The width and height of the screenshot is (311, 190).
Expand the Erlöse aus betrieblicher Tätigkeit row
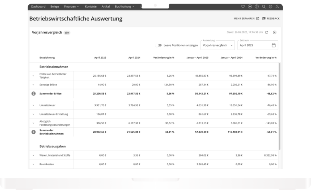(x=33, y=75)
